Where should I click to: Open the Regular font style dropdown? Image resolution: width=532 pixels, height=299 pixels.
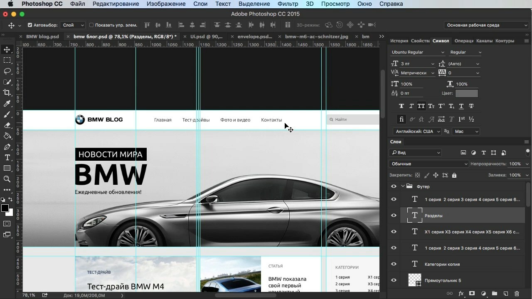click(466, 52)
